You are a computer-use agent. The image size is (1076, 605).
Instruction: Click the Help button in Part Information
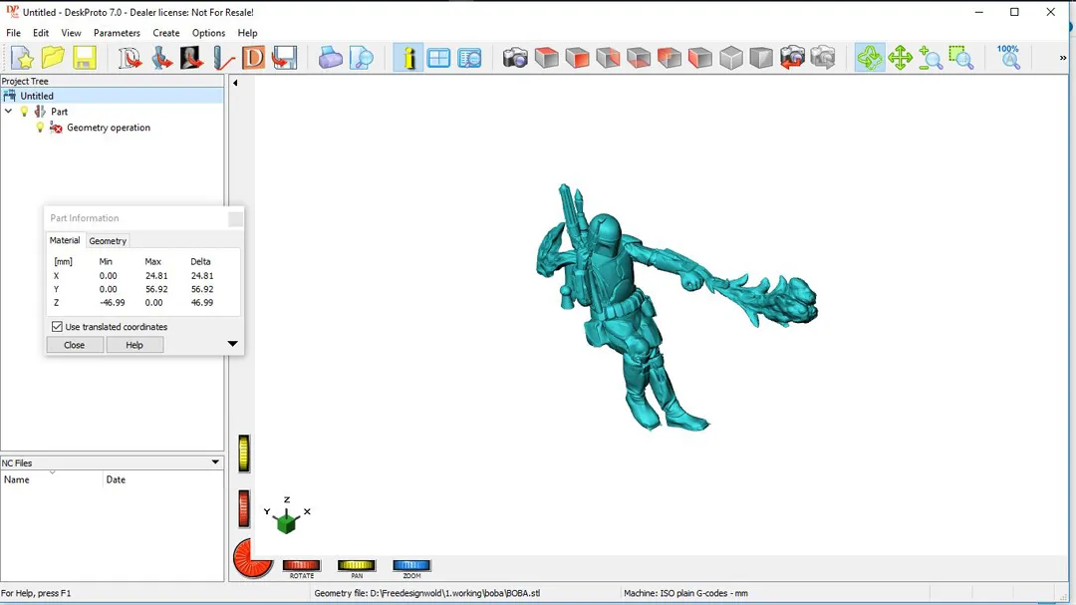click(134, 345)
